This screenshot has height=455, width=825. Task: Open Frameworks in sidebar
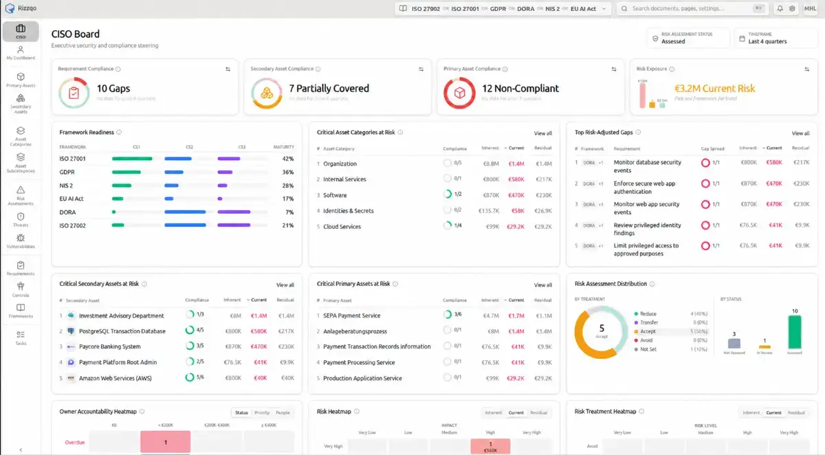(x=21, y=311)
